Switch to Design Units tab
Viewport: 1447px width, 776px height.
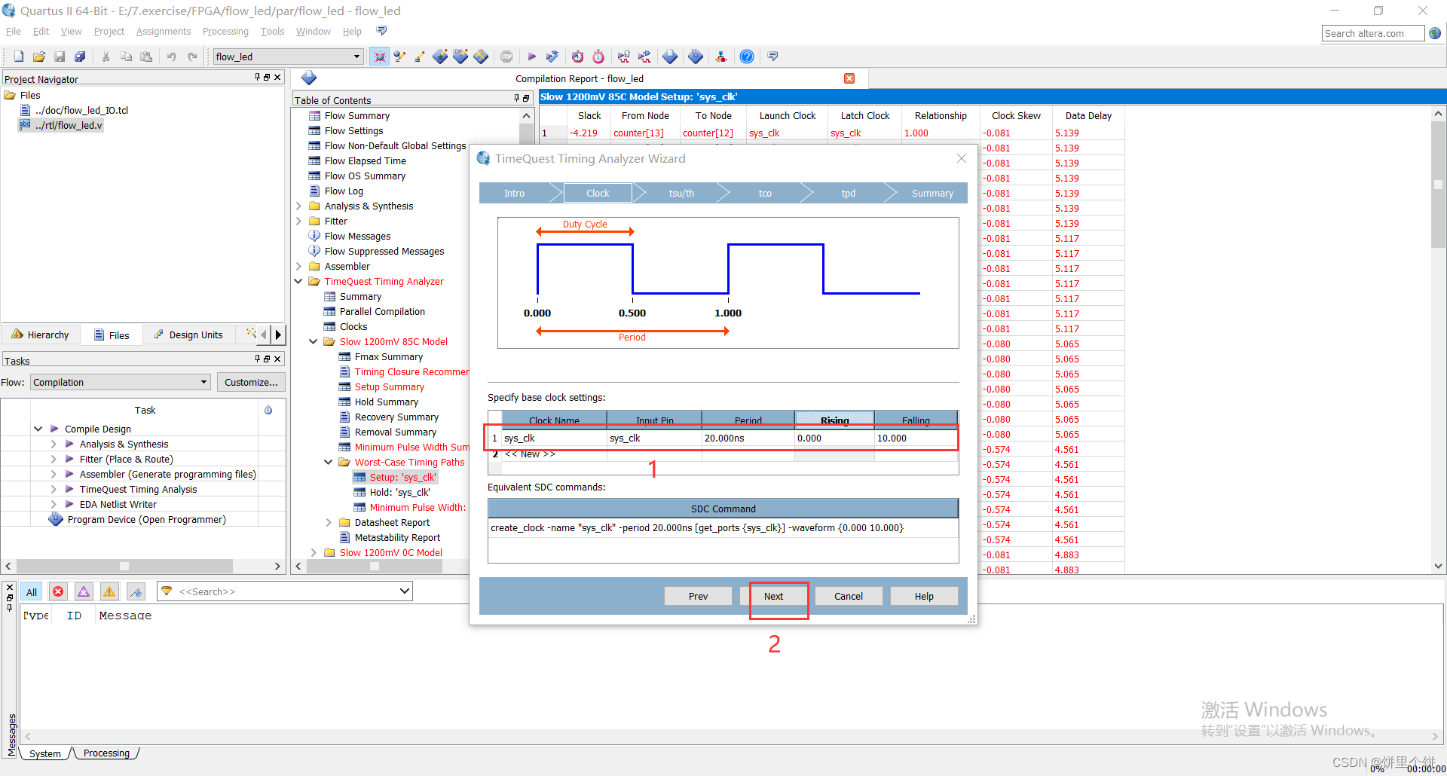(x=188, y=335)
